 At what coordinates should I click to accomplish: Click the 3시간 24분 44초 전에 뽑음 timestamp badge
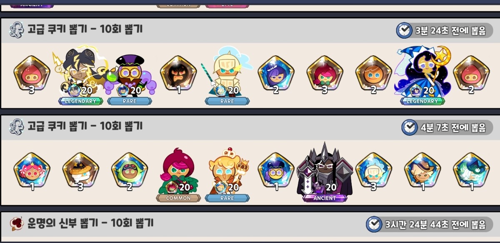coord(429,224)
